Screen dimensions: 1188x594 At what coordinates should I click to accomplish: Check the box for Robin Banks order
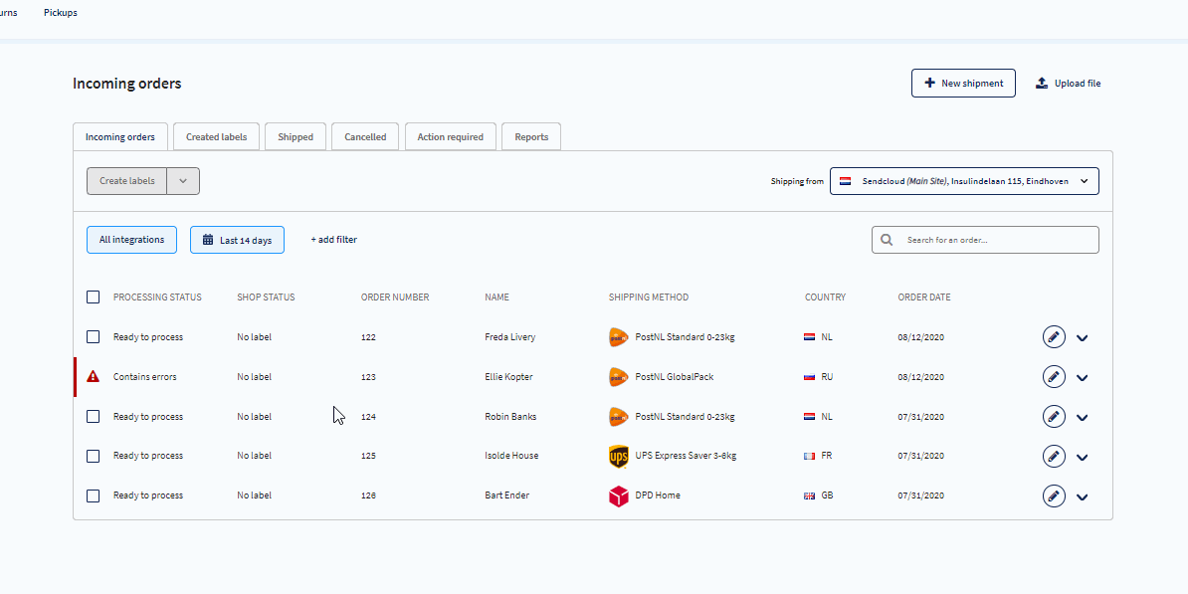point(94,417)
